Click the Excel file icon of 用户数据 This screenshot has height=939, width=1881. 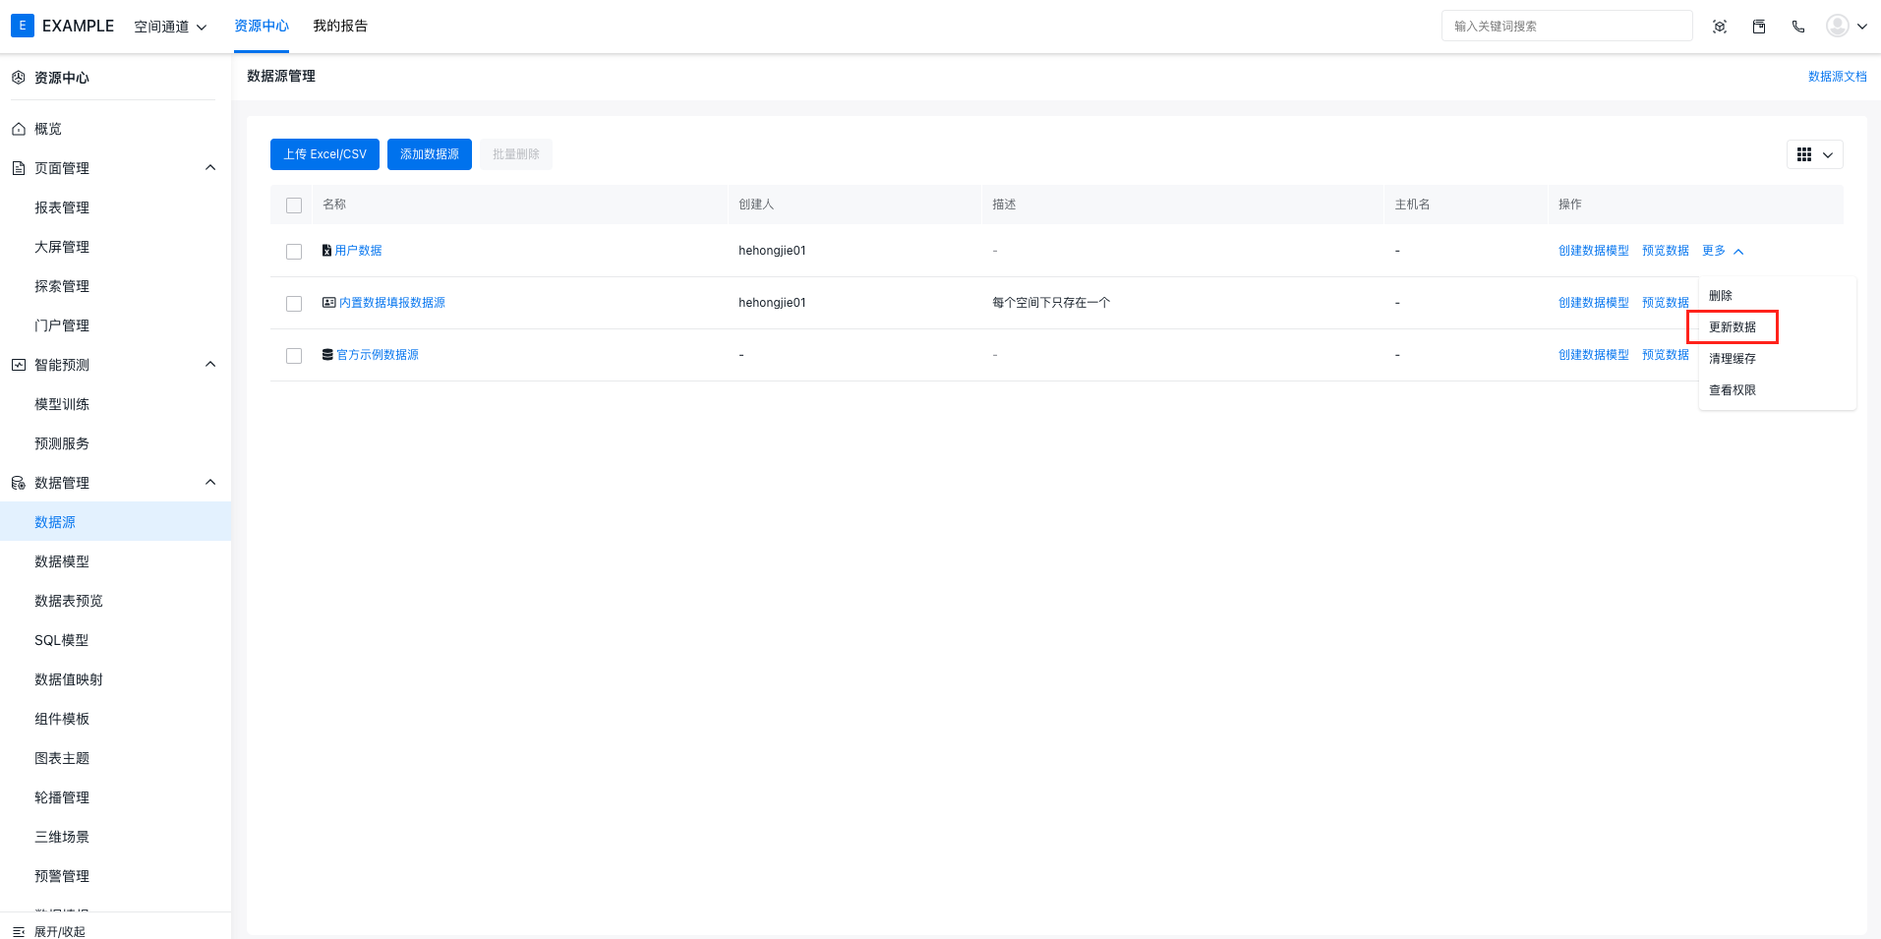[326, 251]
